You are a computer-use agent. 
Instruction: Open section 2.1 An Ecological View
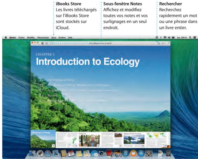[x=57, y=80]
